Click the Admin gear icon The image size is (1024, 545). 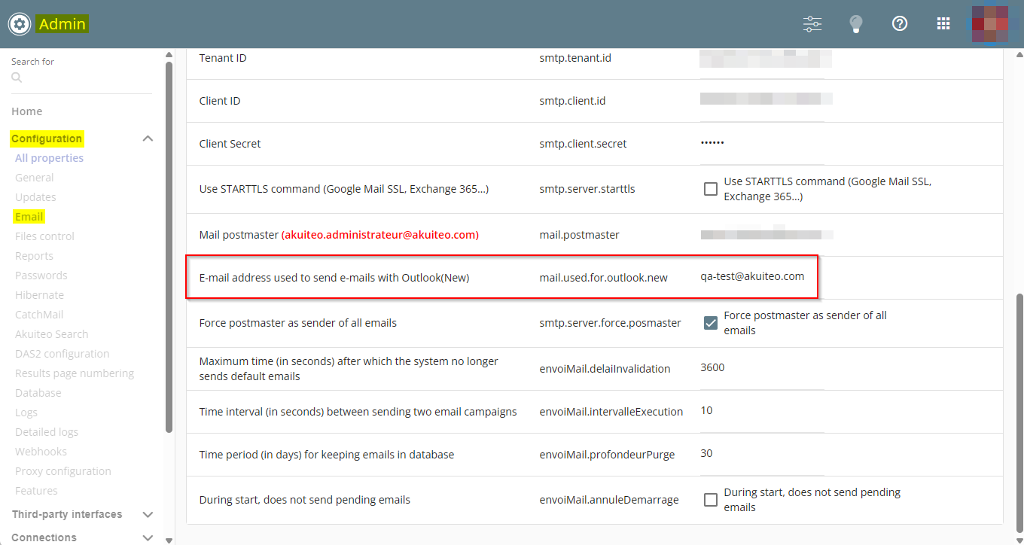(x=19, y=24)
